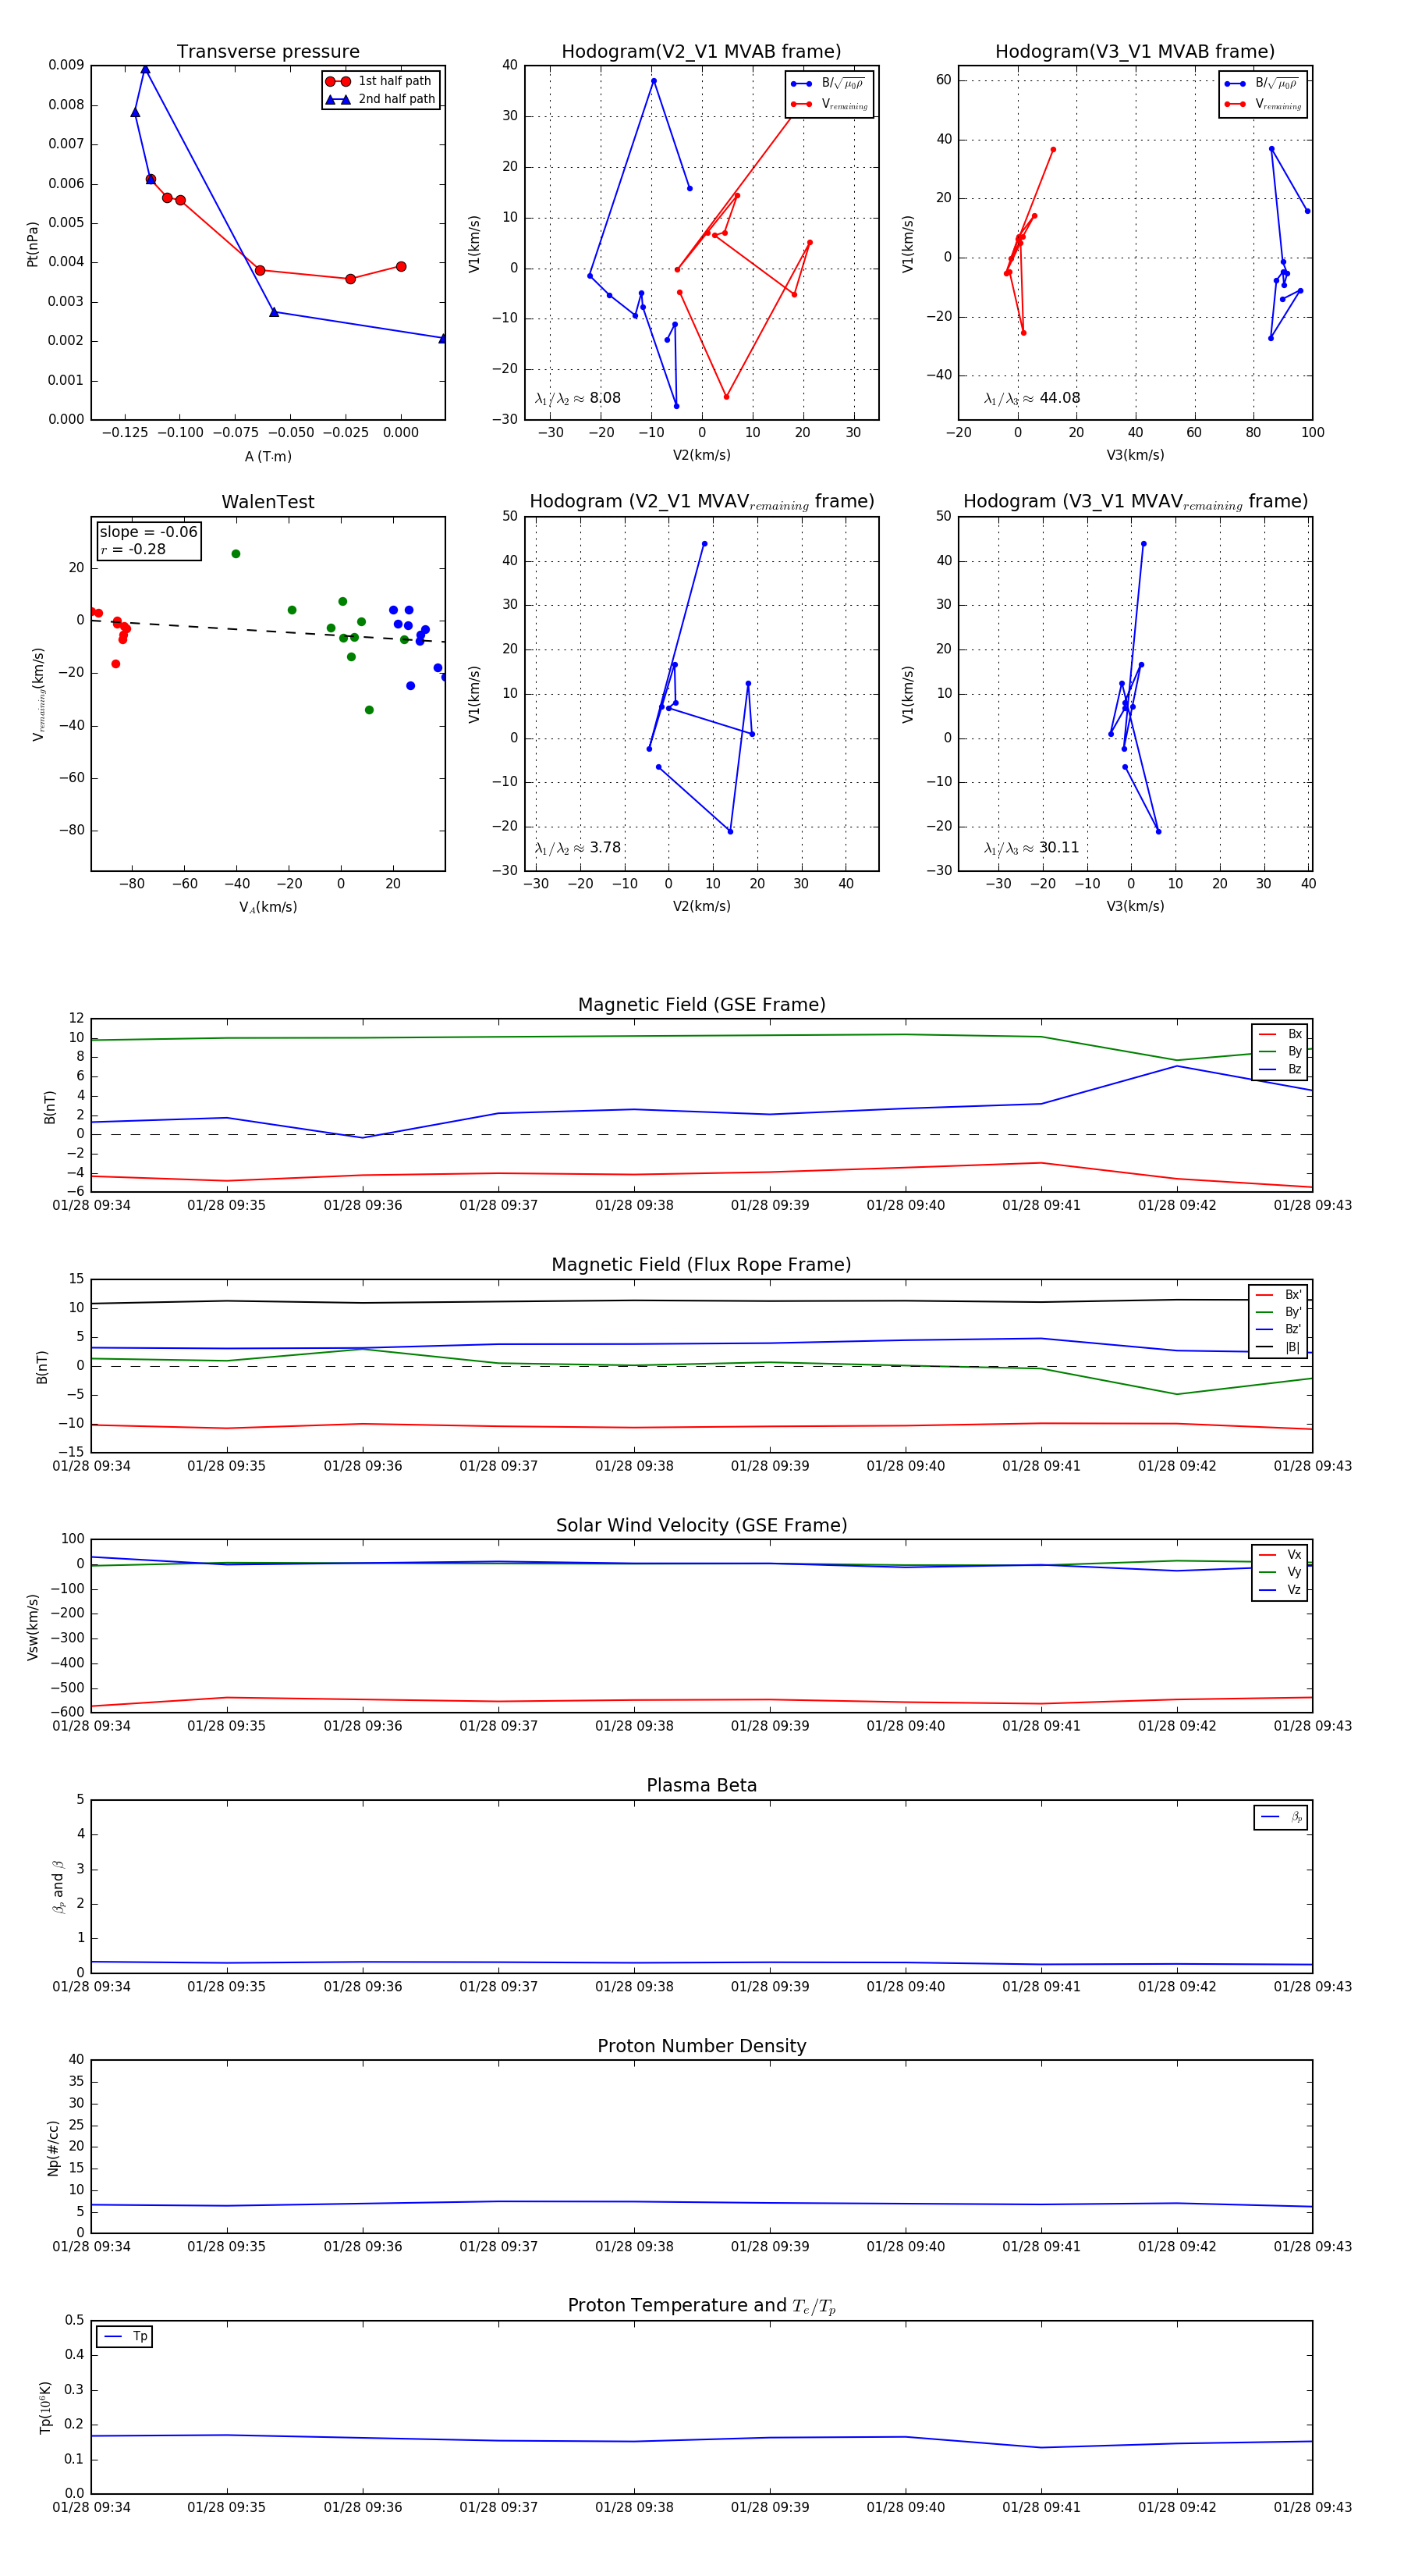
Task: Select the 'Magnetic Field (GSE Frame)' title
Action: click(701, 1005)
